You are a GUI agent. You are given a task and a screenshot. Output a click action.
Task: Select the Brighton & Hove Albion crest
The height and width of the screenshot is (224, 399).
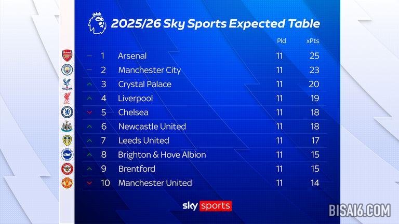coord(68,155)
